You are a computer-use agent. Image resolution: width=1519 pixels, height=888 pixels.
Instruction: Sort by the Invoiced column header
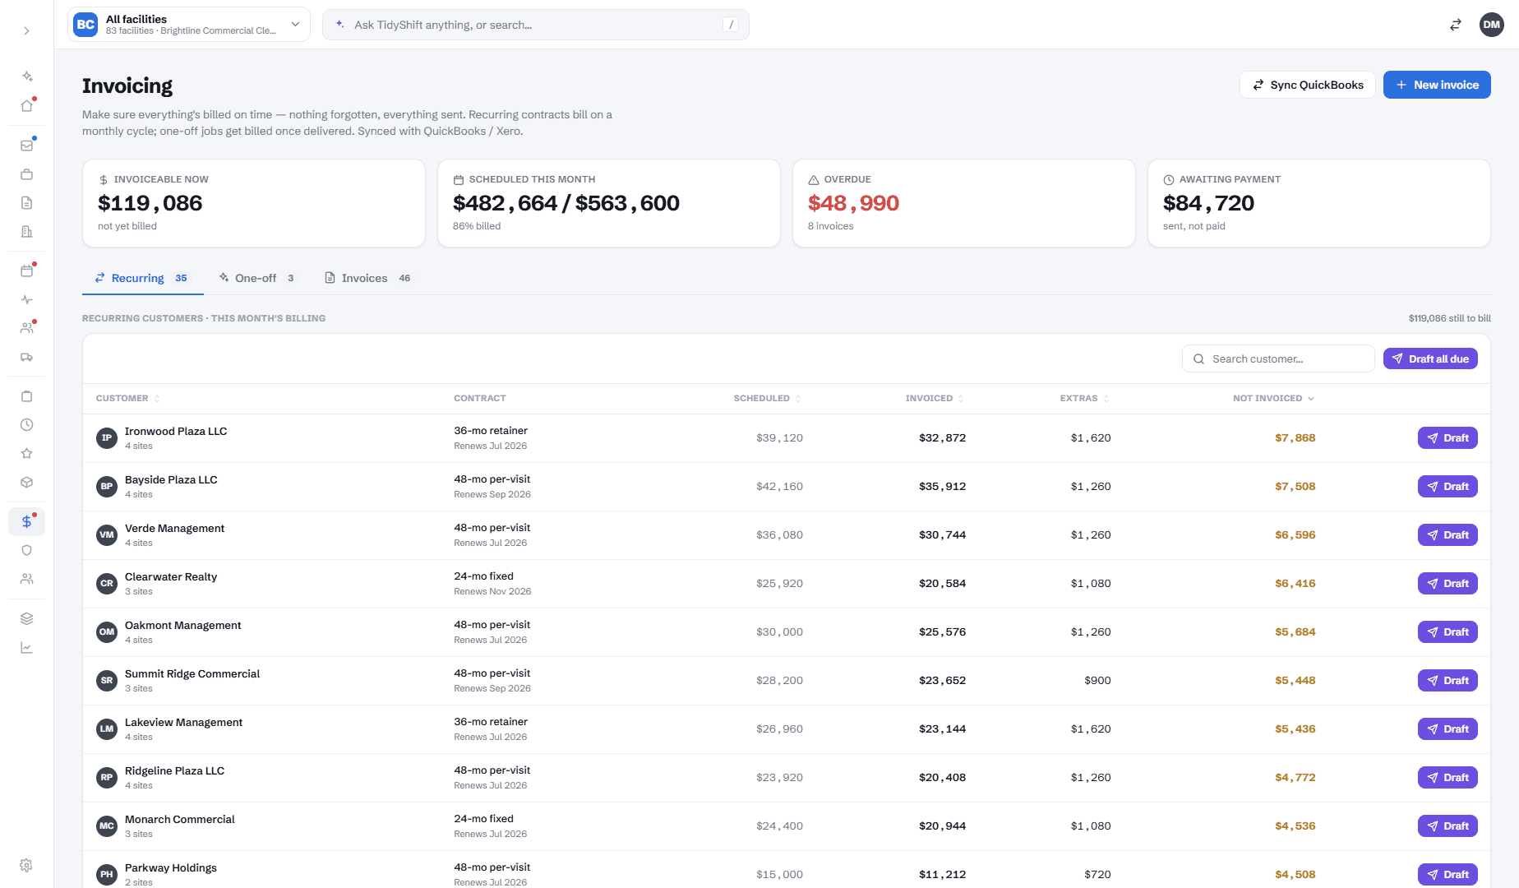point(935,398)
